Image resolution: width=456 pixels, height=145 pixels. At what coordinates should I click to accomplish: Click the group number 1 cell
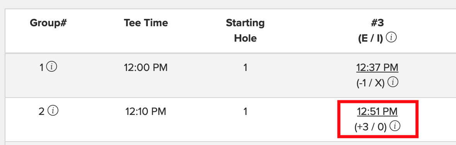41,67
